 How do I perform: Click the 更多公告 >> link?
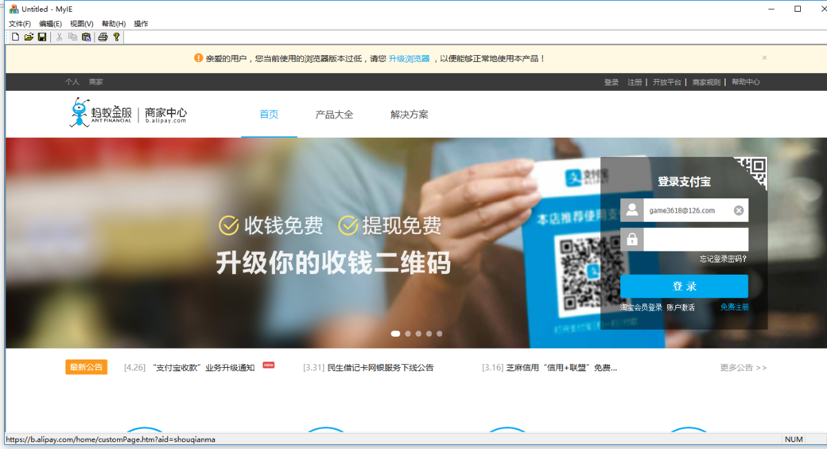[x=744, y=368]
